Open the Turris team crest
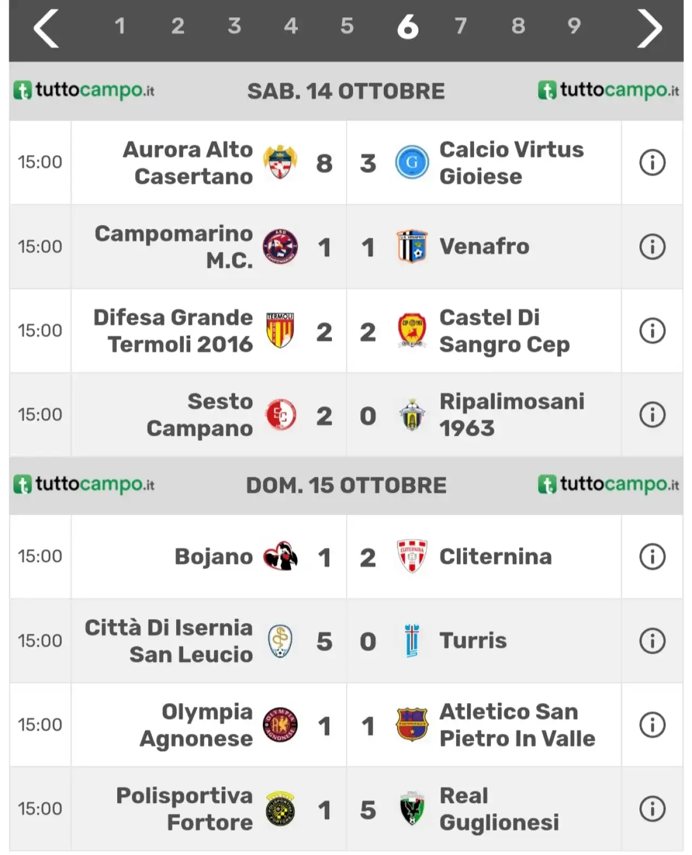The height and width of the screenshot is (855, 692). click(412, 641)
